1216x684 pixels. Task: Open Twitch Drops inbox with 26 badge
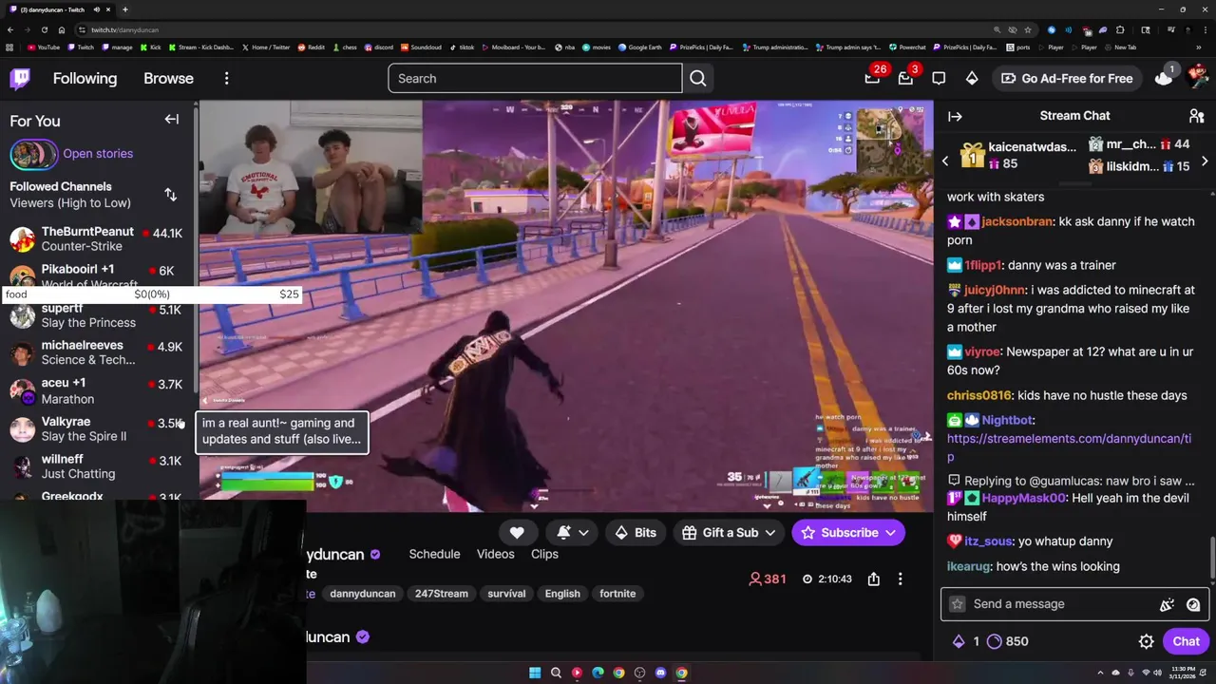[872, 78]
